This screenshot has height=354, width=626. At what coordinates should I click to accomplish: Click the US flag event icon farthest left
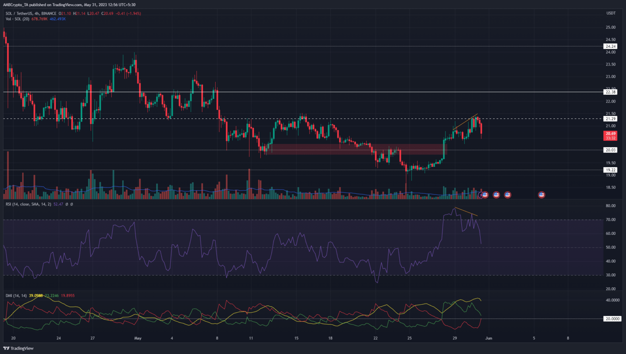pyautogui.click(x=485, y=195)
